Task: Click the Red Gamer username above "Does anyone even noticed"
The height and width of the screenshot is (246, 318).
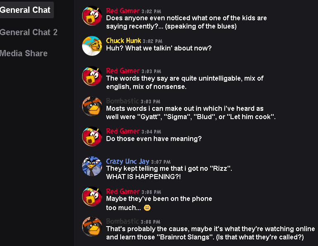Action: 123,11
